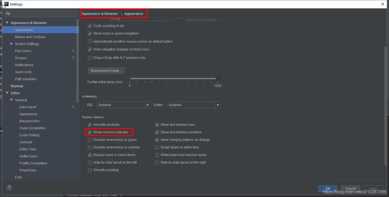The width and height of the screenshot is (389, 197).
Task: Click Appearance & Behavior in the breadcrumb
Action: (100, 14)
